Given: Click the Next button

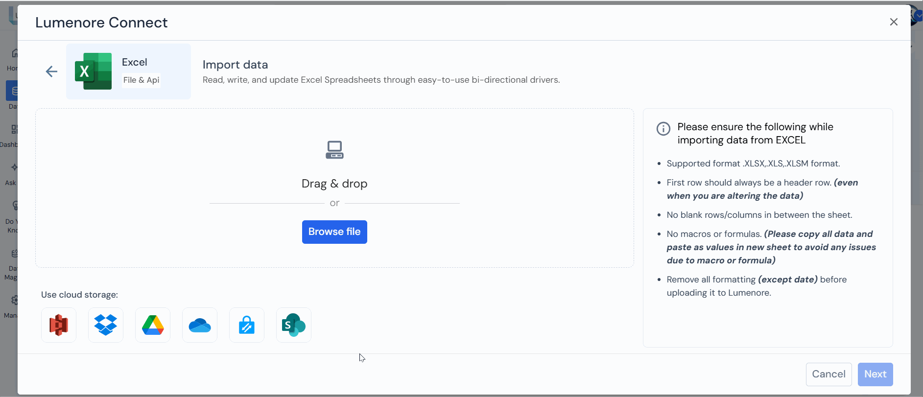Looking at the screenshot, I should point(875,374).
